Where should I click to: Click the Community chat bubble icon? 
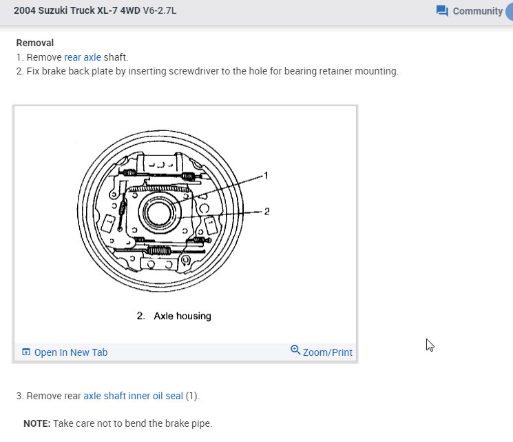click(442, 11)
